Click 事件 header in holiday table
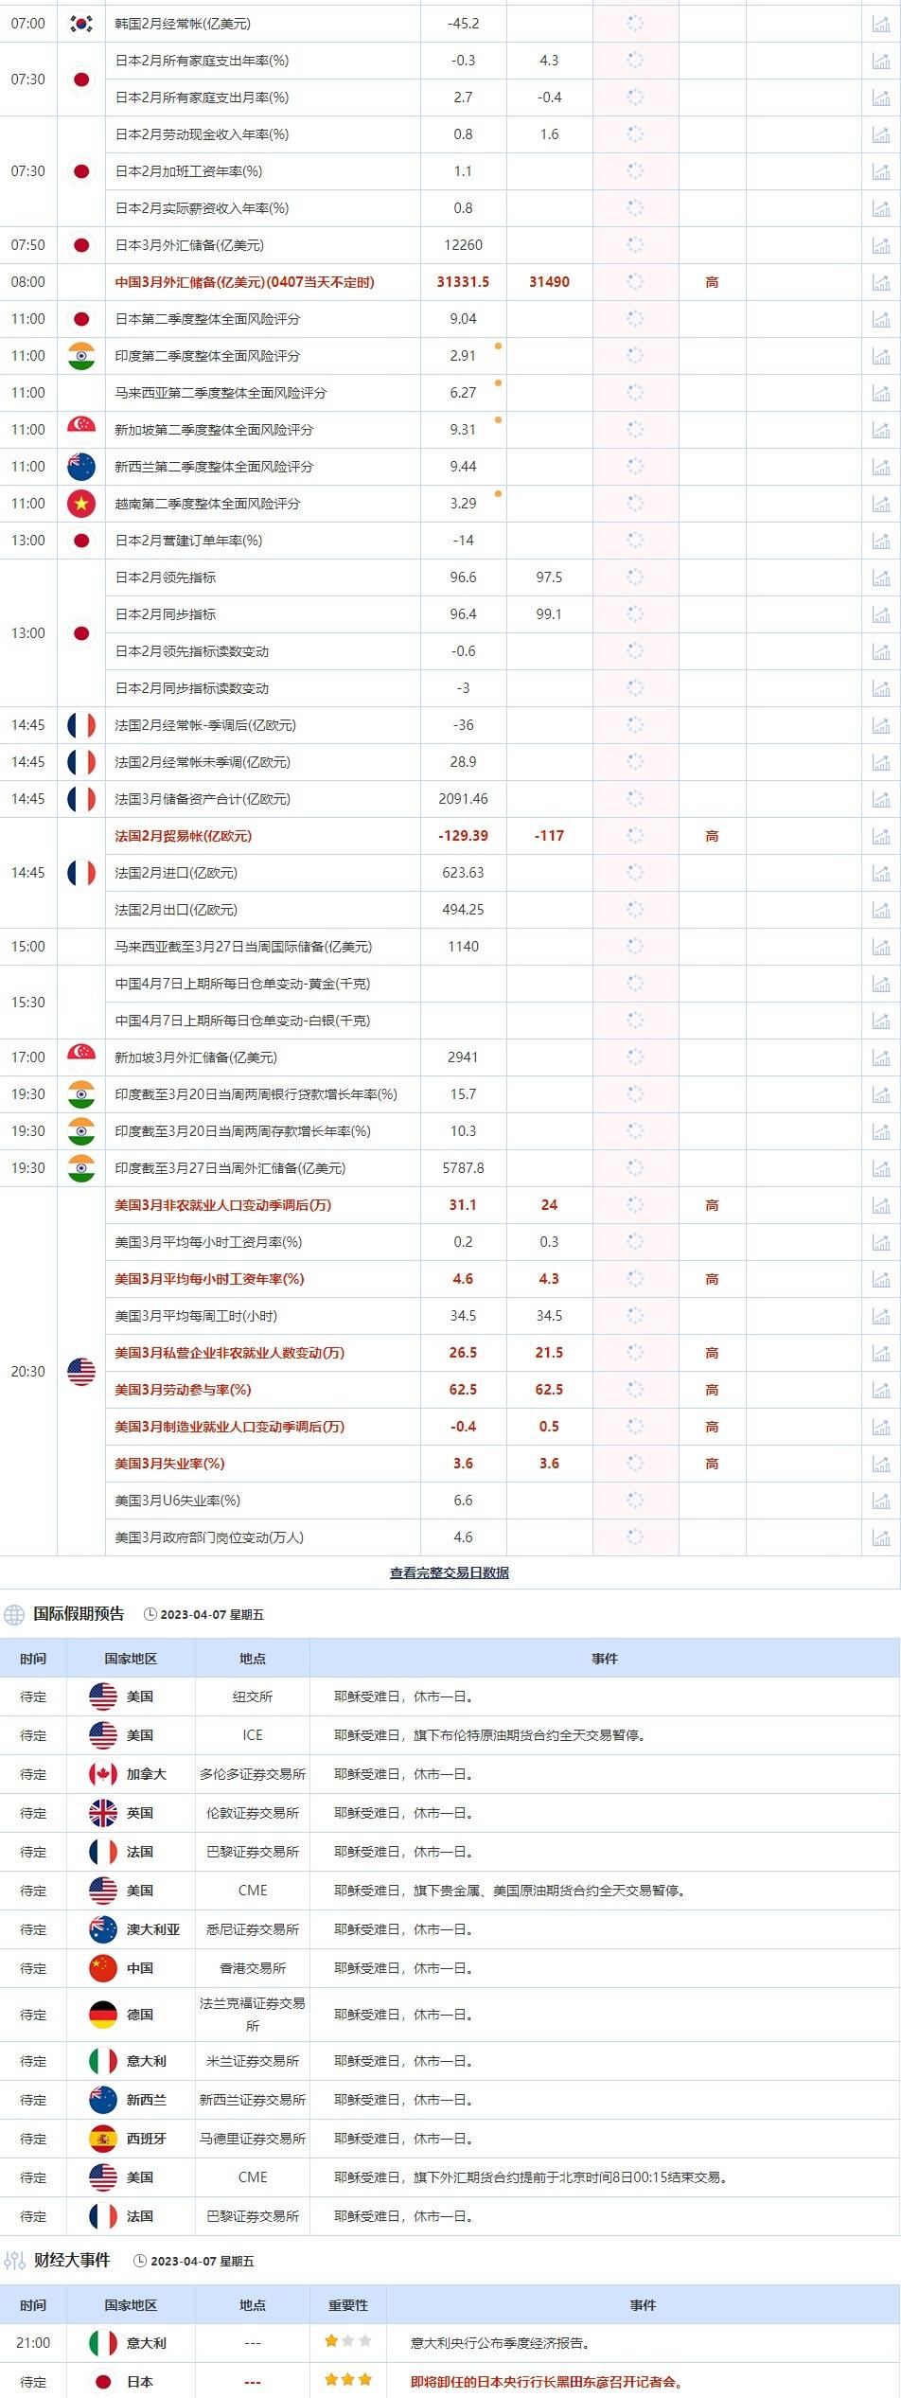Screen dimensions: 901x2398 (x=605, y=1659)
